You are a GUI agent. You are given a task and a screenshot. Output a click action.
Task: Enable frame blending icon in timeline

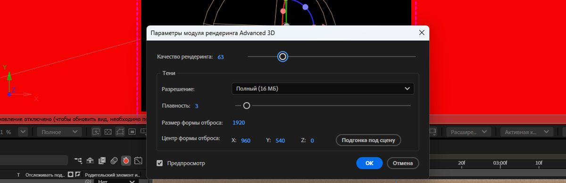point(102,160)
